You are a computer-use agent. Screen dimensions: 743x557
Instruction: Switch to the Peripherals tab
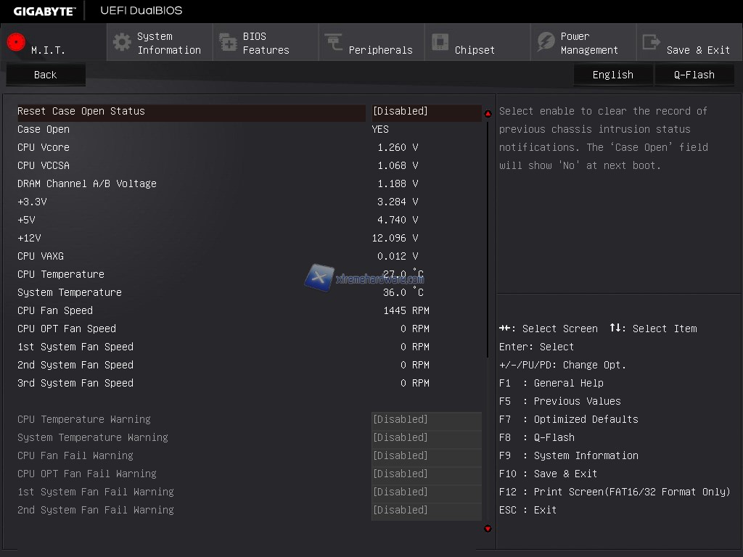[379, 50]
